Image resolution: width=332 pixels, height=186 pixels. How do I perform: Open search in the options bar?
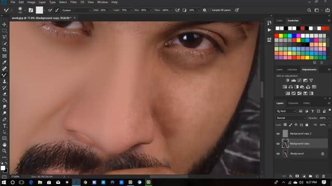tap(309, 10)
